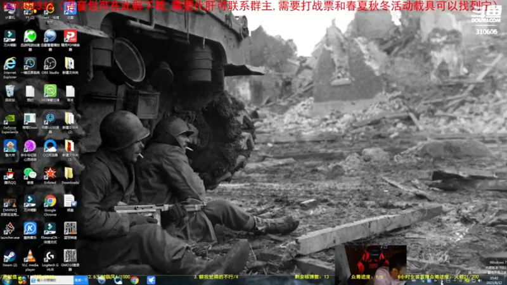Open the shortcut labeled ending in Down
The height and width of the screenshot is (285, 507).
click(30, 121)
